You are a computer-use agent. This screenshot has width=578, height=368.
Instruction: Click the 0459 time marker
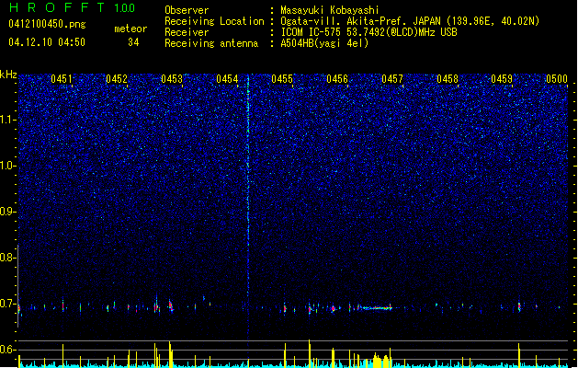(502, 79)
